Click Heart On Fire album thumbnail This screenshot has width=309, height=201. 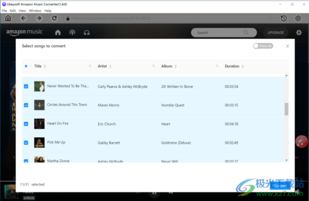(39, 124)
